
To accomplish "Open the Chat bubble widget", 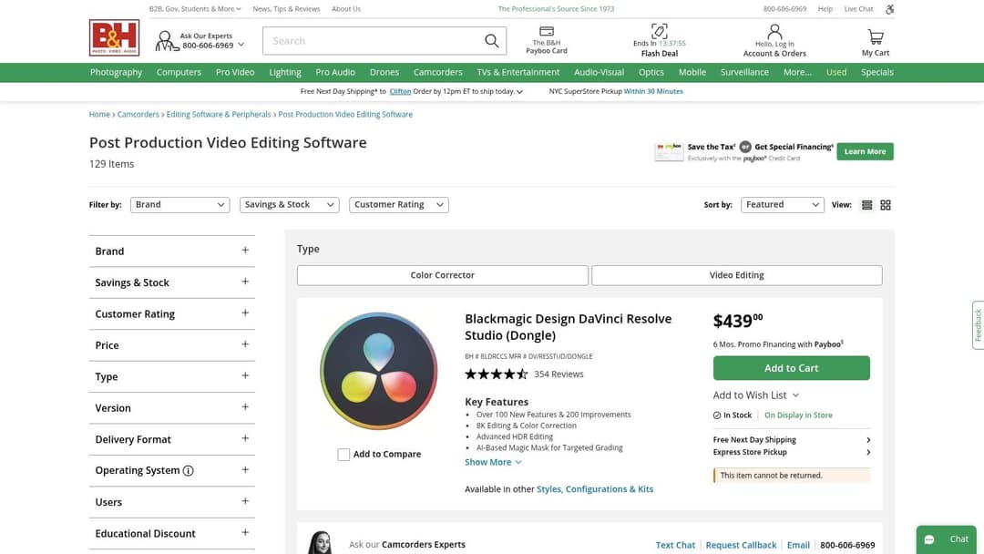I will (947, 539).
